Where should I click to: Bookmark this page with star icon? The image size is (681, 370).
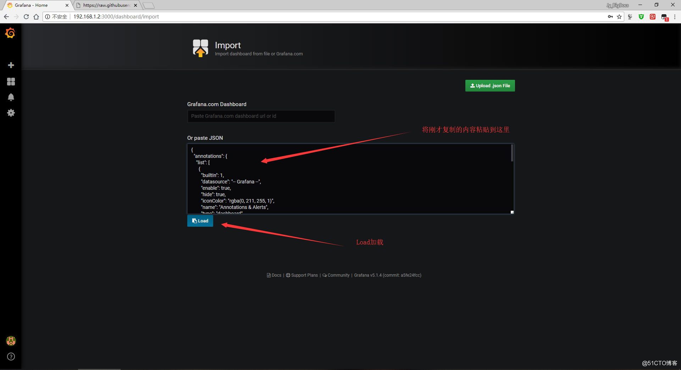coord(619,17)
